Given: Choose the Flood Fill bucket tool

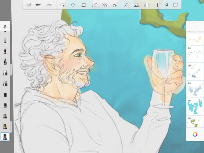Looking at the screenshot, I should click(x=83, y=5).
